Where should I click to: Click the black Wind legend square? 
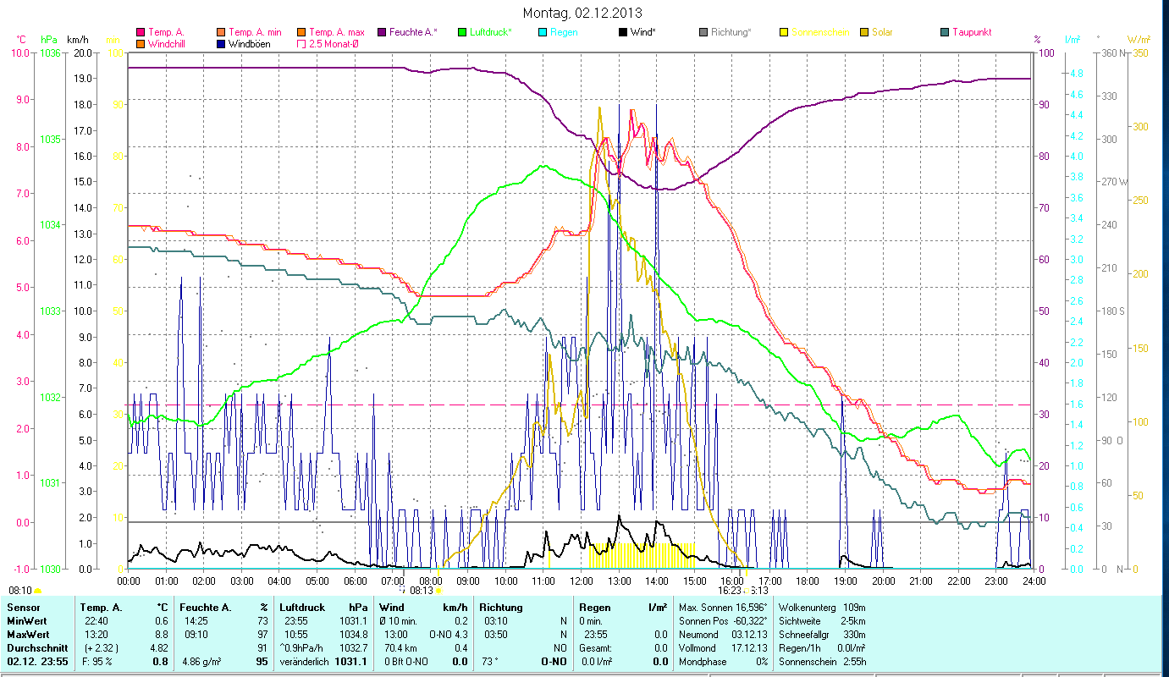click(622, 32)
